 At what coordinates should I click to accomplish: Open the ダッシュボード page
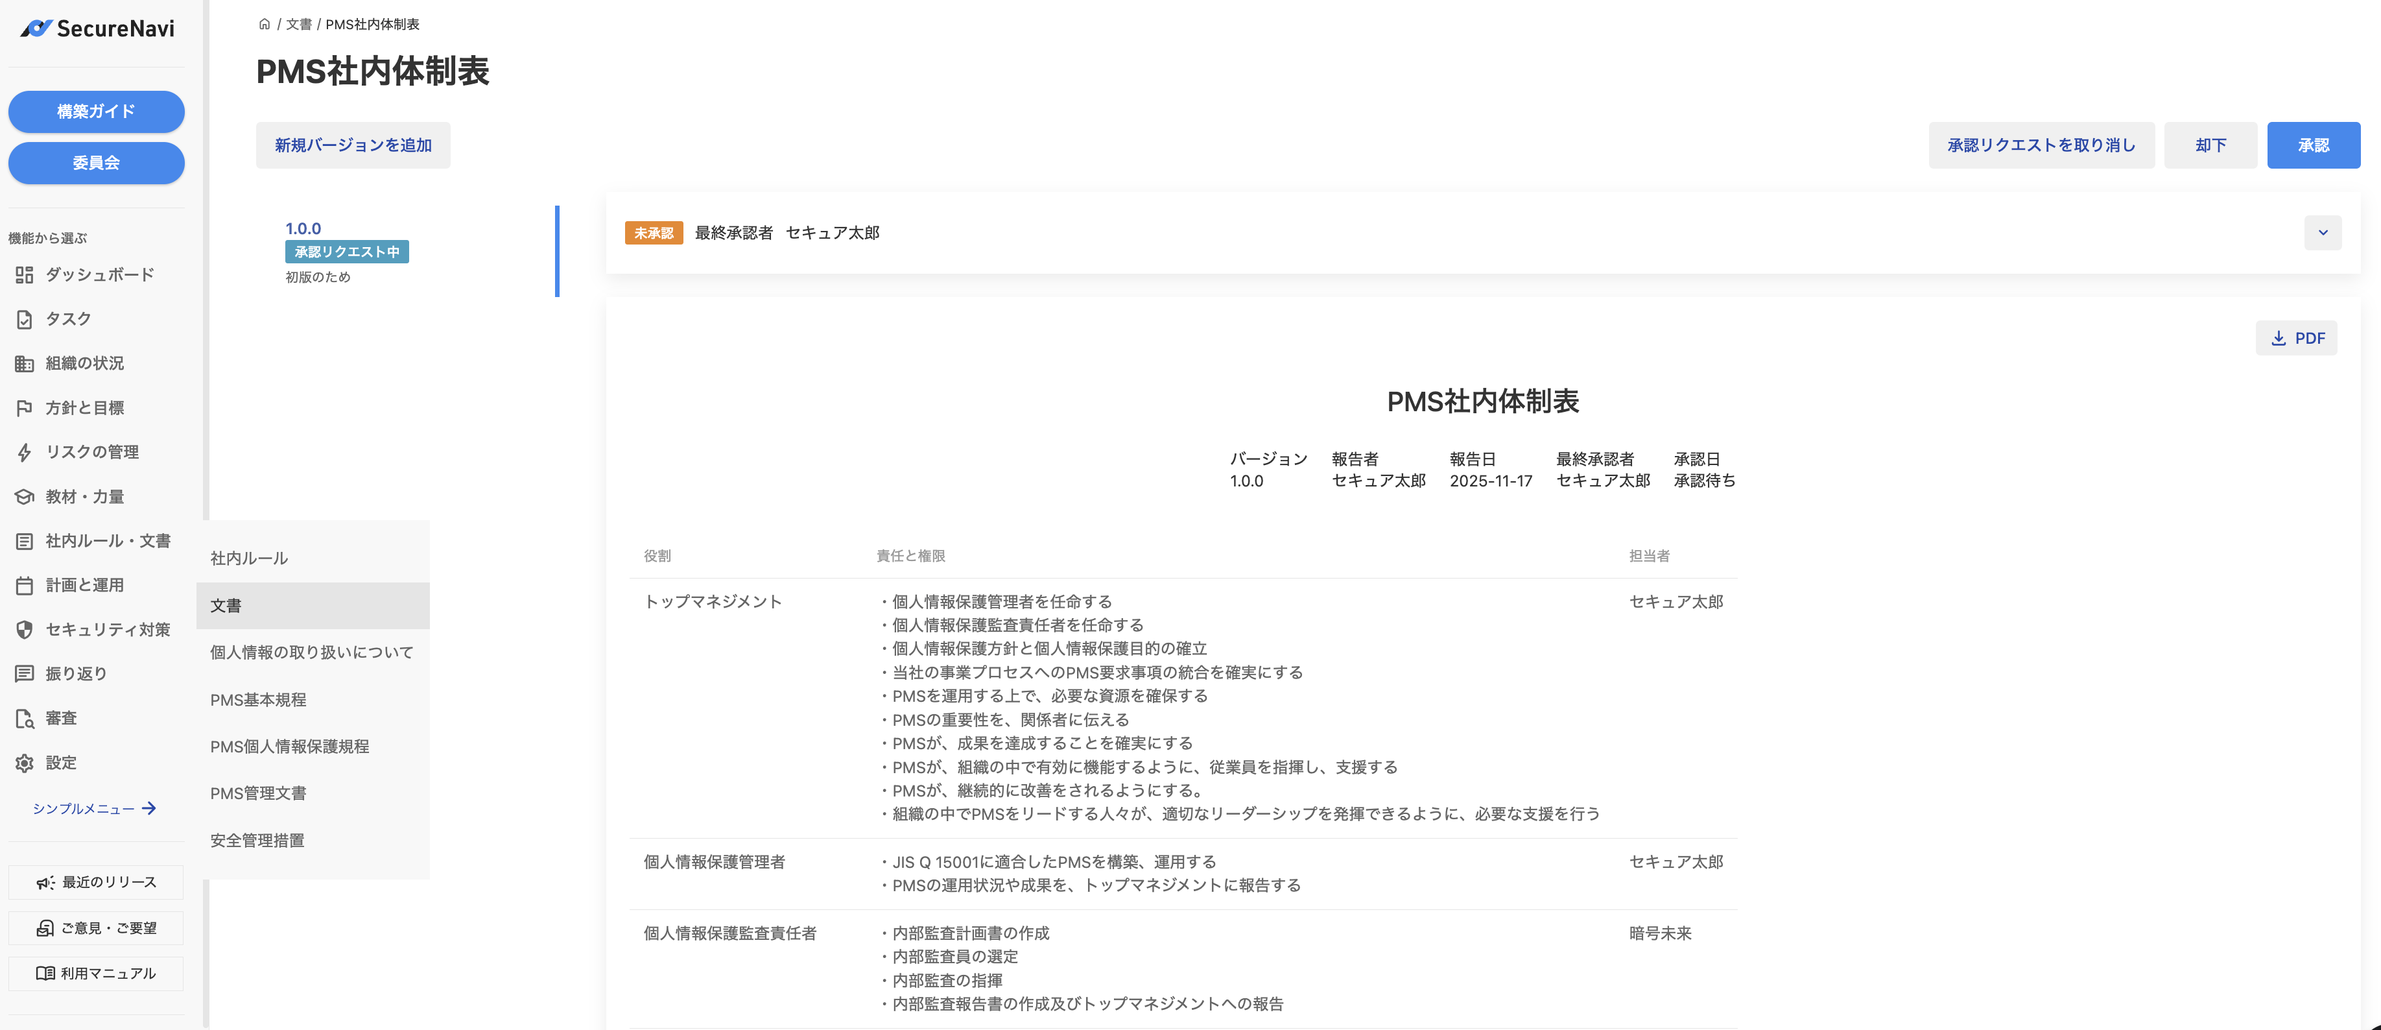point(100,274)
